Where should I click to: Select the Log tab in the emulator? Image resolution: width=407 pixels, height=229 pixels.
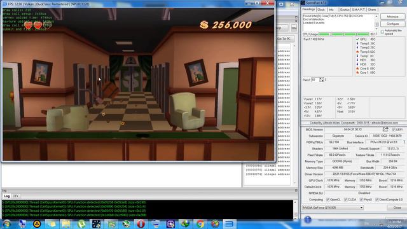[7, 196]
